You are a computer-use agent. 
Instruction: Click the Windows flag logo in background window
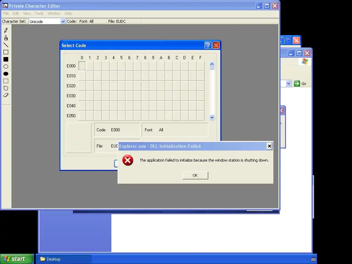pyautogui.click(x=305, y=61)
